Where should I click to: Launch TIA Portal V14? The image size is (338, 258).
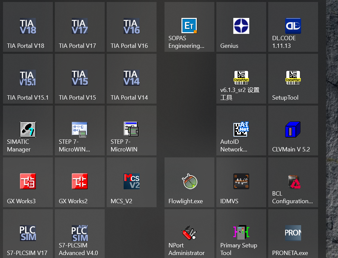click(131, 79)
